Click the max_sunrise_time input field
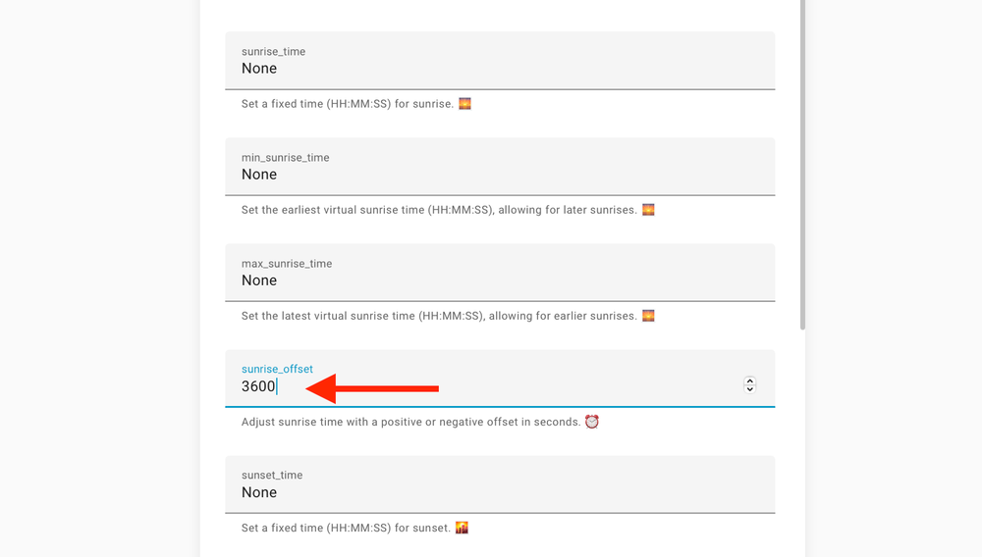982x557 pixels. pos(500,273)
